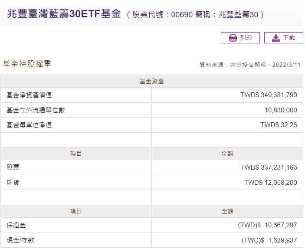The width and height of the screenshot is (305, 249).
Task: Click the printer icon in 列印 button
Action: point(233,38)
